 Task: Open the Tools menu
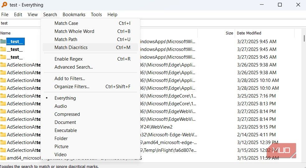(96, 15)
